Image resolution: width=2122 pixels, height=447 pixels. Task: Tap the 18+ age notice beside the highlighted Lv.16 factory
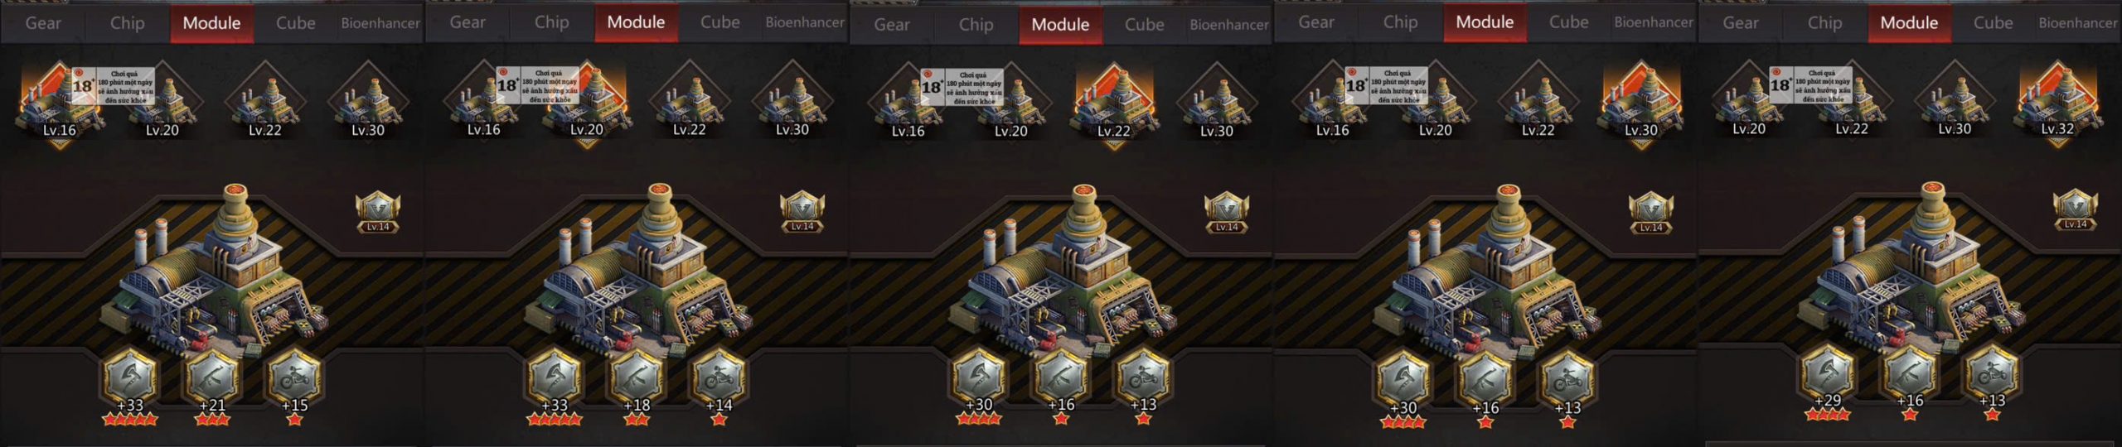[x=113, y=86]
